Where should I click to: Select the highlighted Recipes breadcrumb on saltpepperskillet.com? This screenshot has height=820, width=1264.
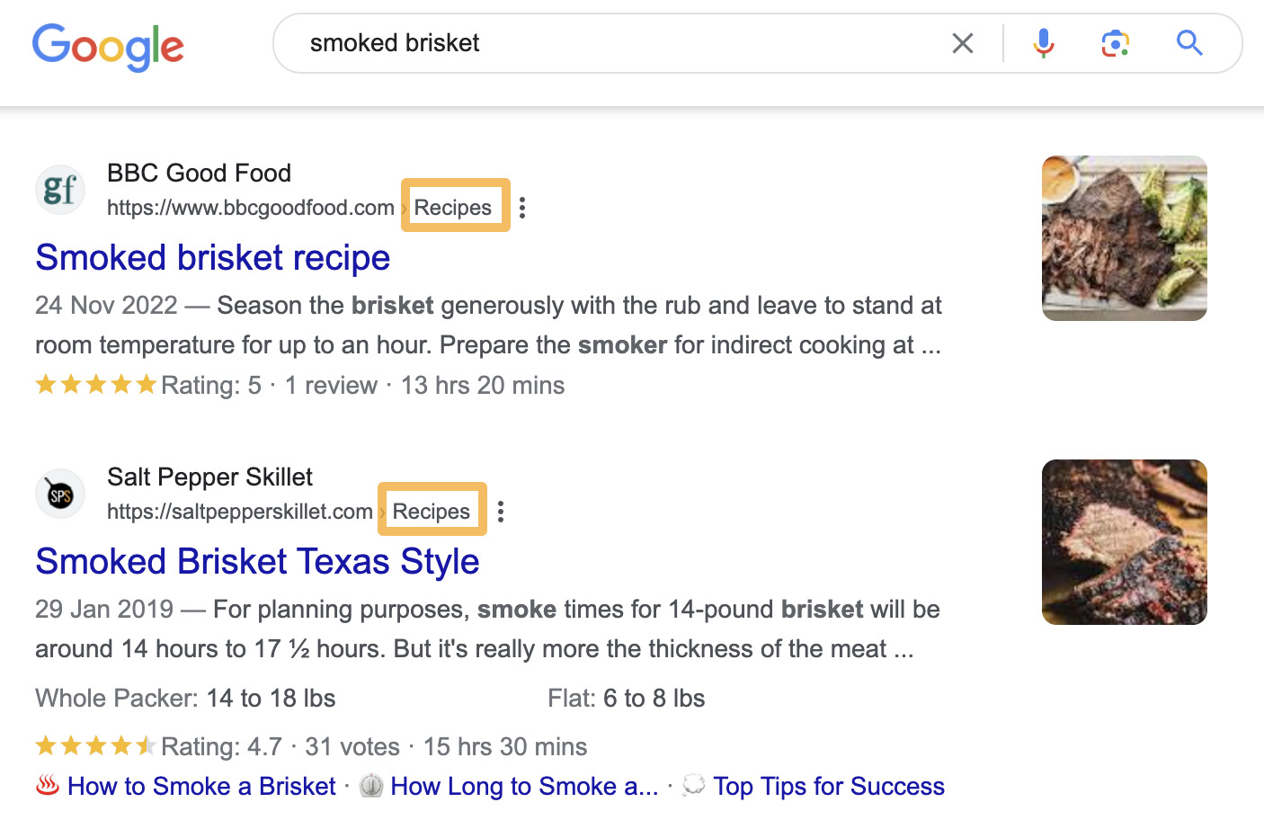tap(432, 510)
